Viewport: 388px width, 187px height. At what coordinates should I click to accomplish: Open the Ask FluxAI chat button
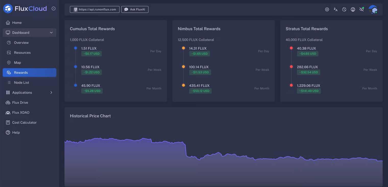pyautogui.click(x=135, y=9)
